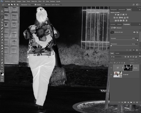This screenshot has width=141, height=113.
Task: Select the Crop tool
Action: tap(2, 23)
